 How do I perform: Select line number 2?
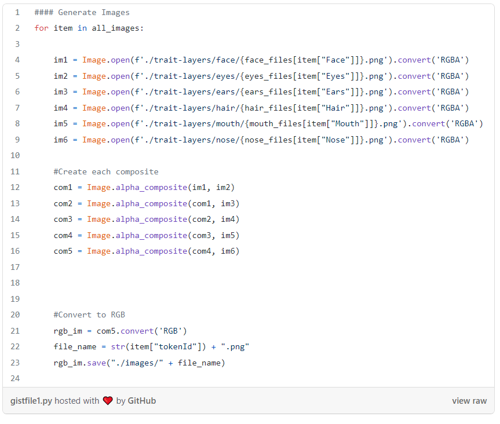point(17,28)
